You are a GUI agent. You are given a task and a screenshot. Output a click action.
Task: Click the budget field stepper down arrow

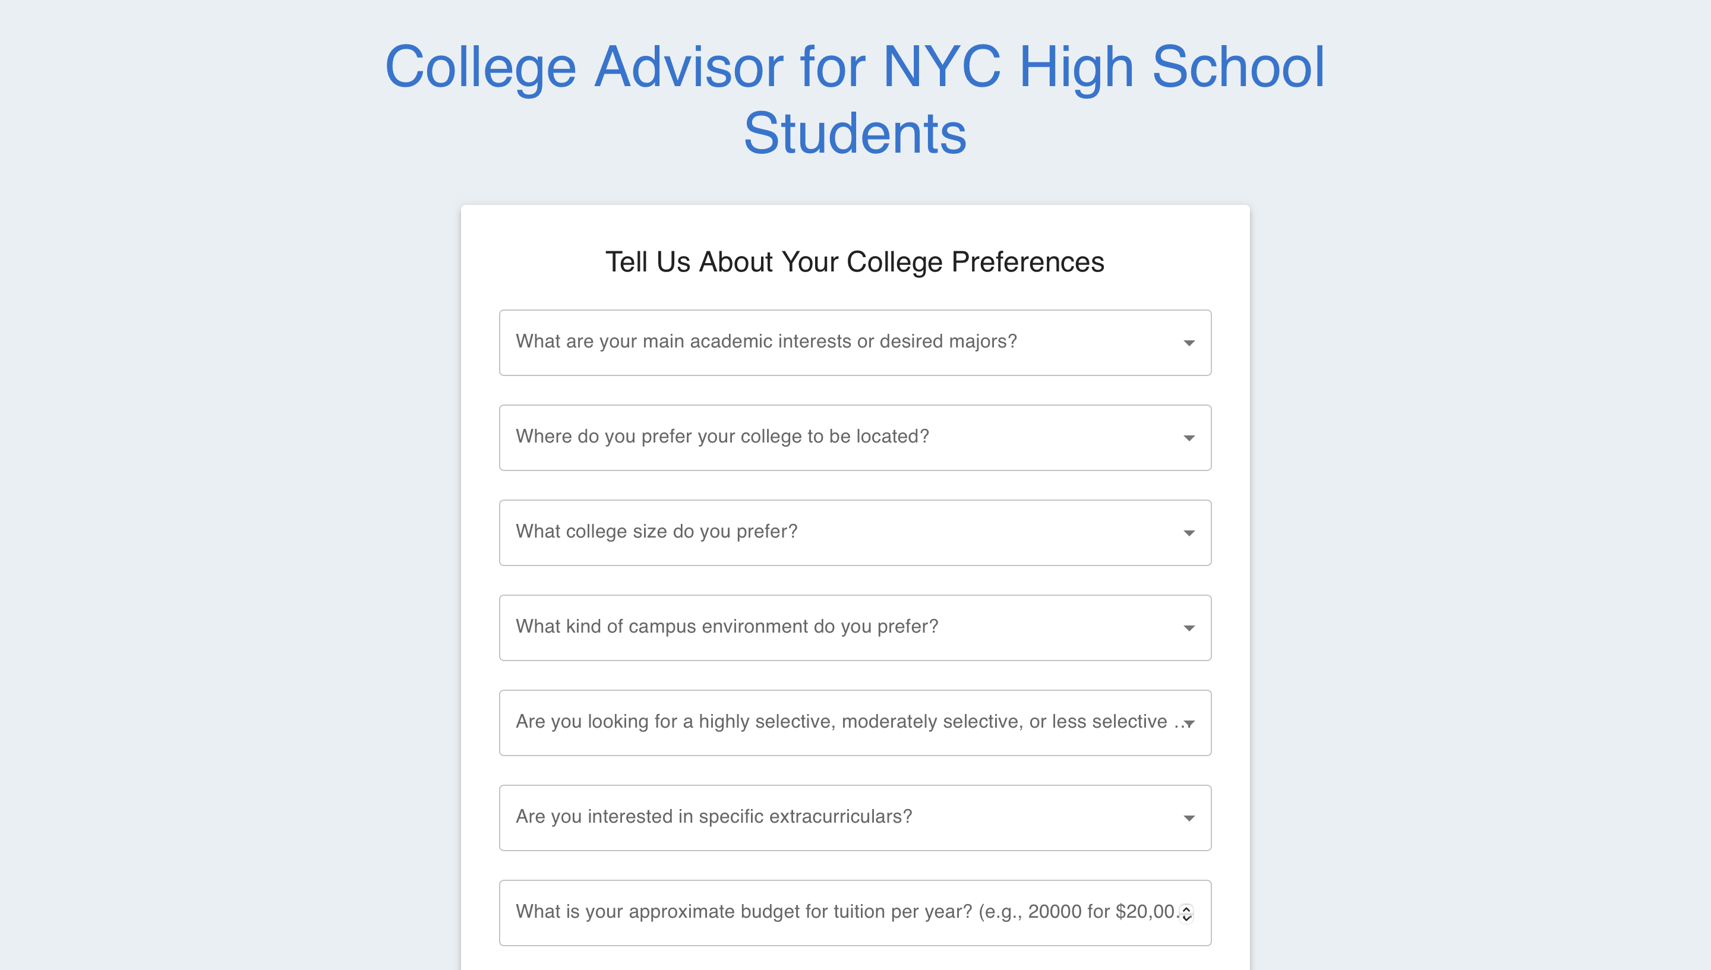coord(1185,917)
